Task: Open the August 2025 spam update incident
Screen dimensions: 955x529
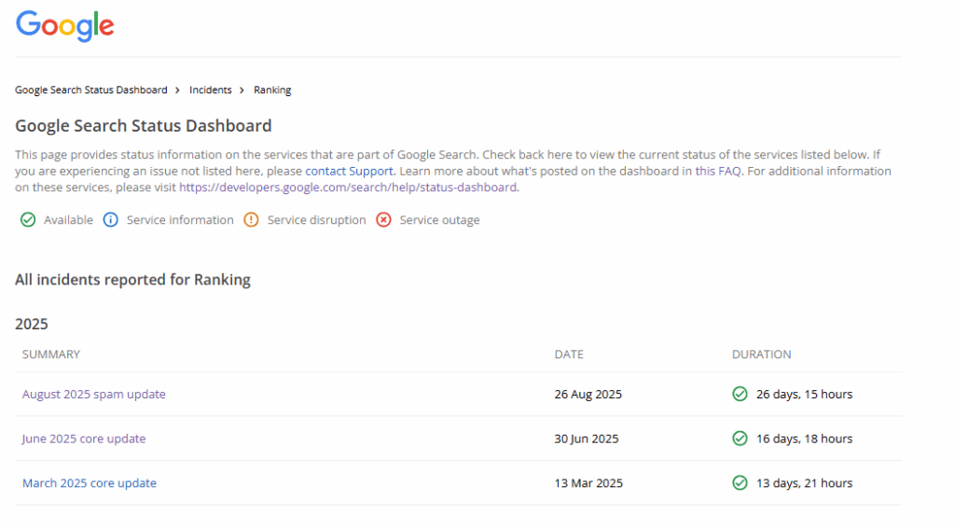Action: coord(94,395)
